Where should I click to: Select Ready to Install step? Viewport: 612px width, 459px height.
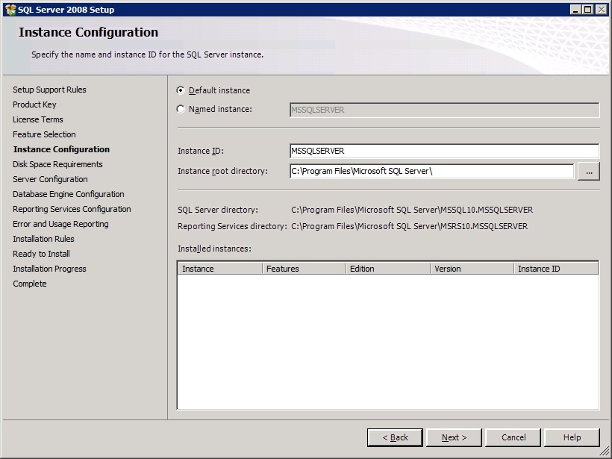(x=41, y=254)
